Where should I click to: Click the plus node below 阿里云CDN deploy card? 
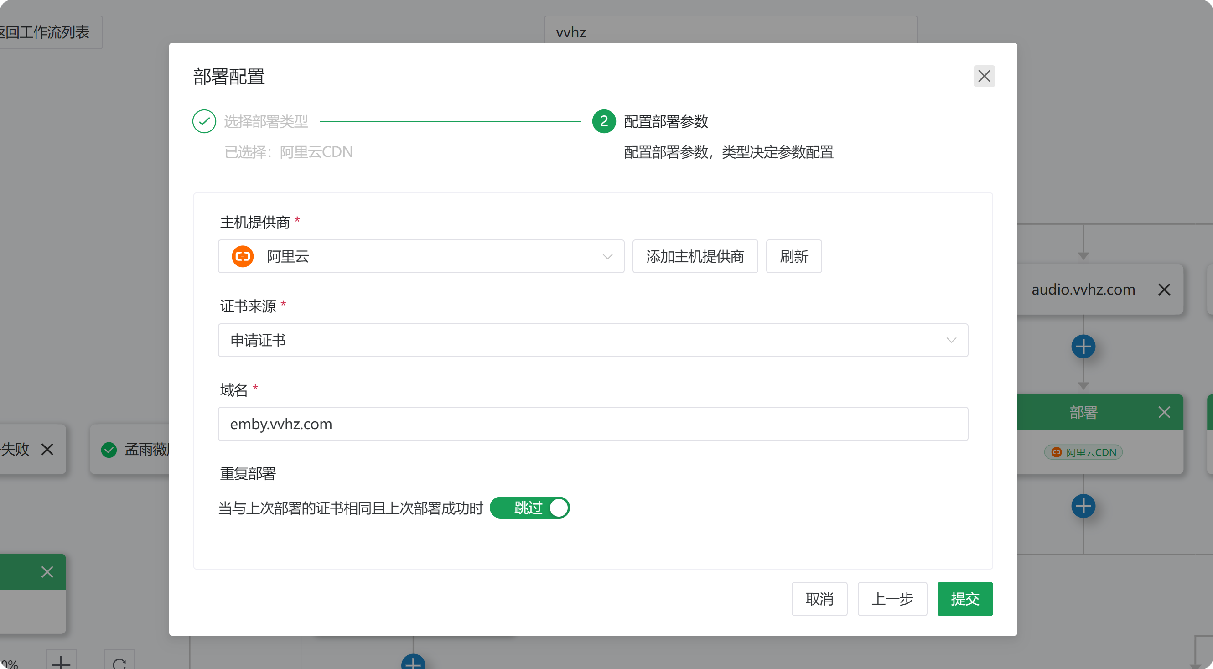pyautogui.click(x=1083, y=507)
